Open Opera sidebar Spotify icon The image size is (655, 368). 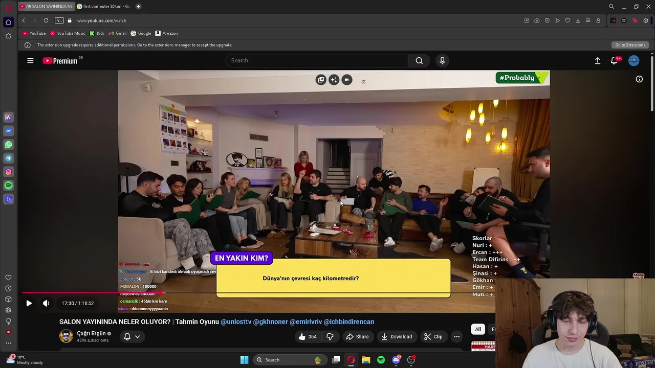point(9,186)
